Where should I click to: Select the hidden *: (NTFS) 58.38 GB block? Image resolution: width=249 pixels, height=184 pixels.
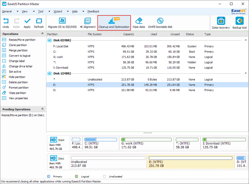(187, 143)
